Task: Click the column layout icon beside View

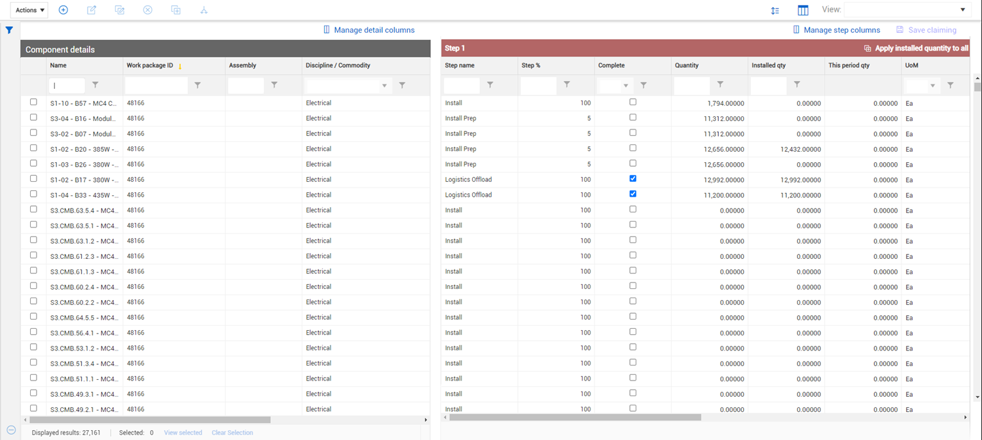Action: 803,10
